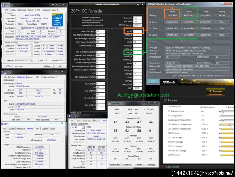Click the tREFI value field in Timing Configuration
This screenshot has height=177, width=235.
[x=137, y=88]
